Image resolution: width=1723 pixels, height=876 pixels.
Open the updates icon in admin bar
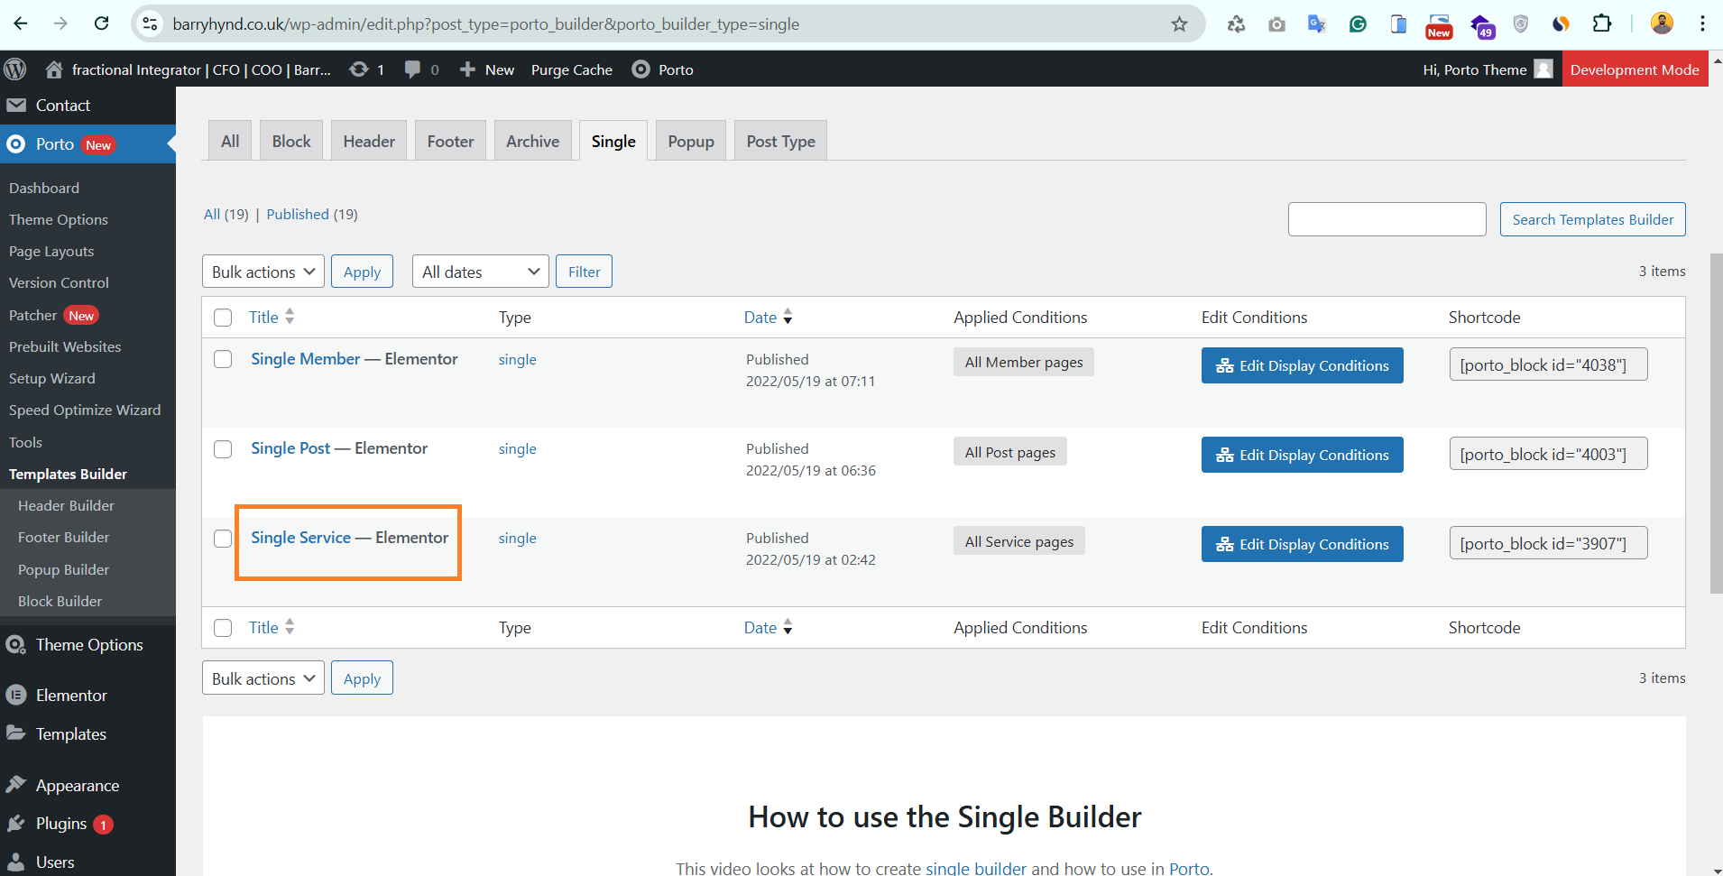click(x=359, y=69)
